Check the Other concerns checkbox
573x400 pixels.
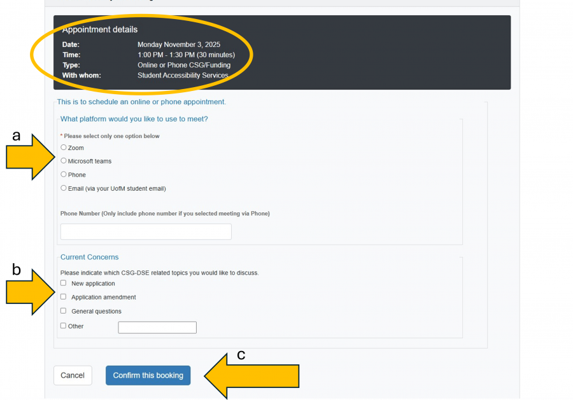(x=64, y=326)
